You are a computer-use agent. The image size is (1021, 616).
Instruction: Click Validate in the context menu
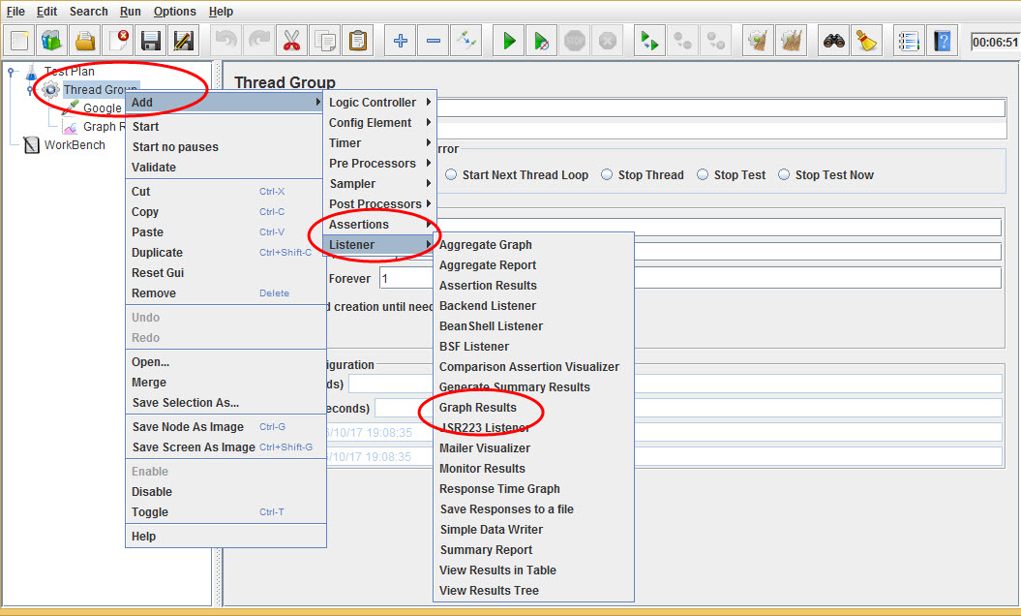(154, 168)
